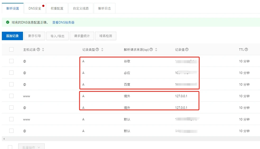Image resolution: width=260 pixels, height=149 pixels.
Task: Switch to the 权重配置 tab
Action: click(57, 8)
